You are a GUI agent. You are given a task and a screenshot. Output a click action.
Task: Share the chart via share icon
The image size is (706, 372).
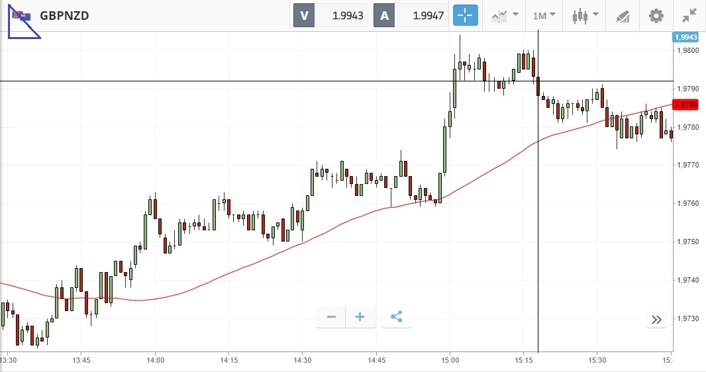click(x=396, y=317)
